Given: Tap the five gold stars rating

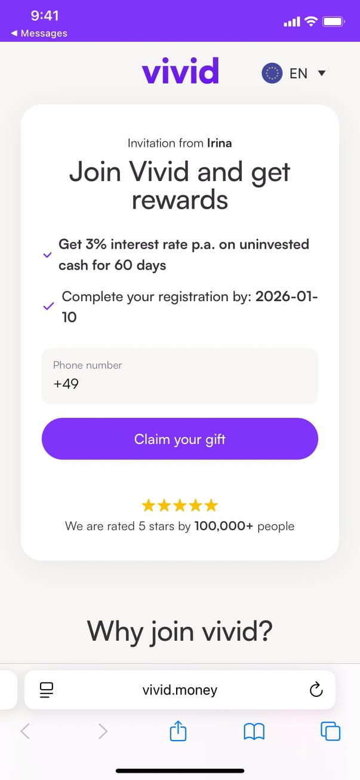Looking at the screenshot, I should [x=180, y=506].
